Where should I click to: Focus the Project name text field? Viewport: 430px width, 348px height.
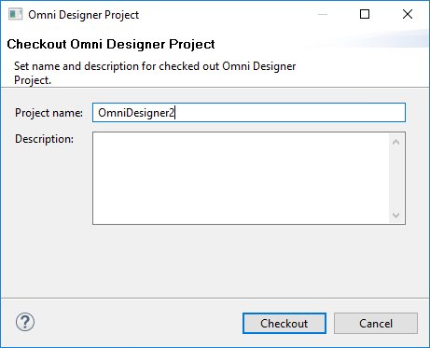click(249, 113)
